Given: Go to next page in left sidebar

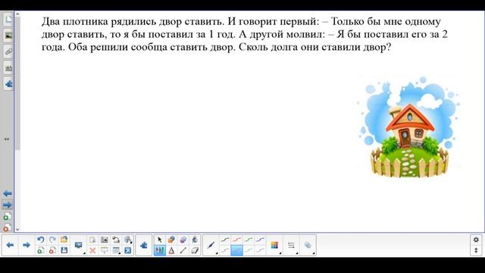Looking at the screenshot, I should click(8, 205).
